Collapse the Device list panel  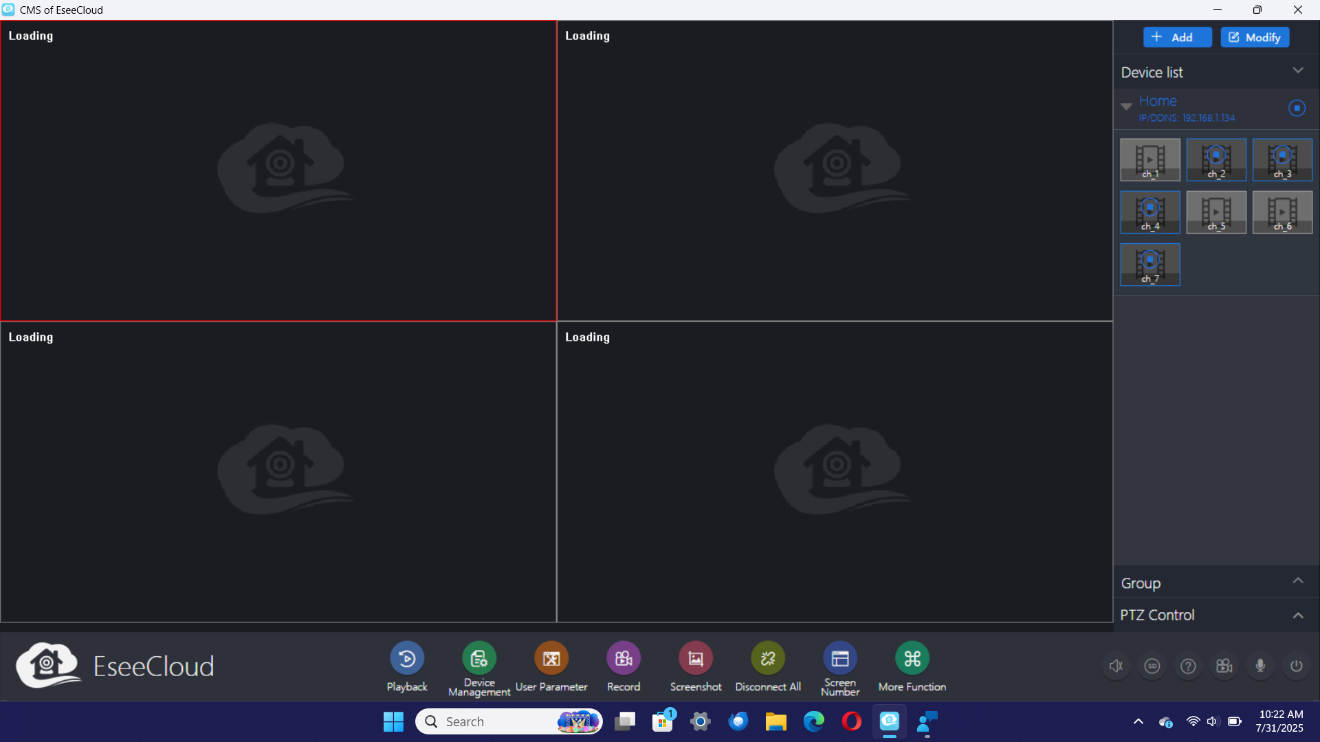pos(1298,71)
